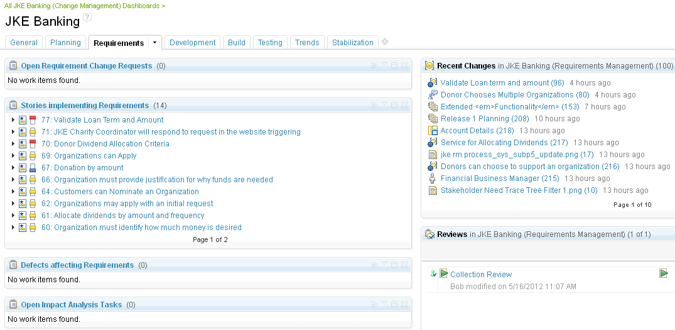
Task: Click green play icon left of Collection Review
Action: (x=444, y=273)
